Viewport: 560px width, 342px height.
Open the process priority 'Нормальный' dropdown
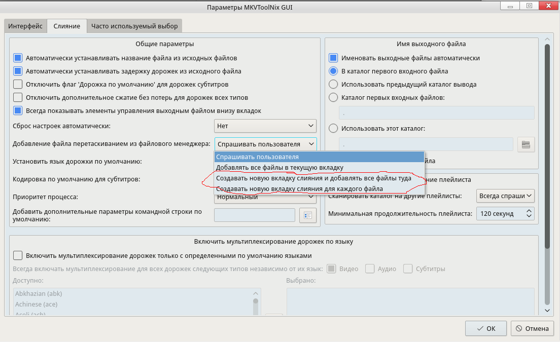point(265,197)
